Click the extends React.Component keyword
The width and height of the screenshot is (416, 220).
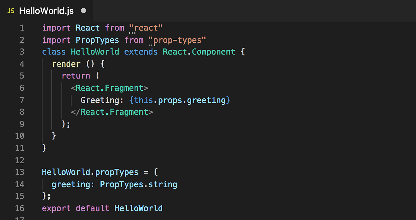(141, 52)
